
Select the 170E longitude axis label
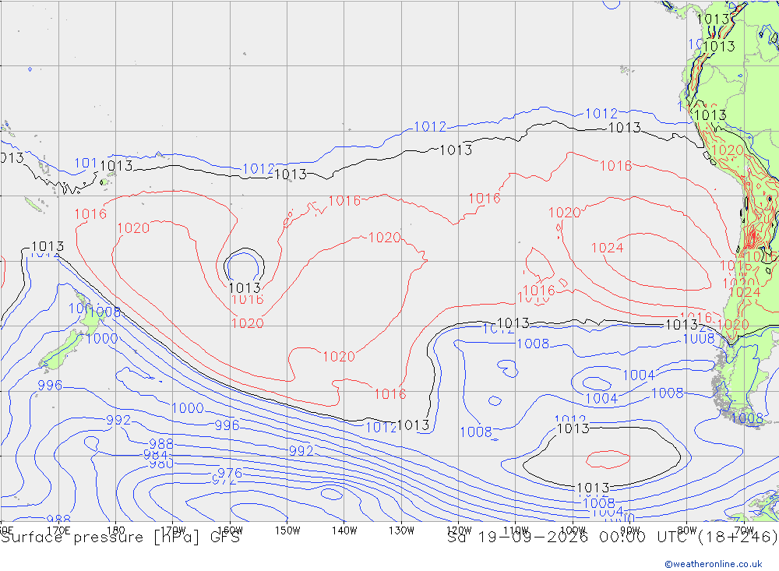pos(58,530)
